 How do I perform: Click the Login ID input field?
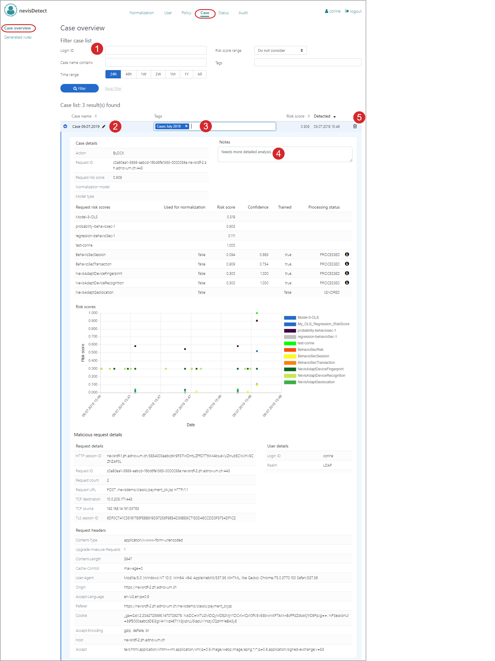156,50
